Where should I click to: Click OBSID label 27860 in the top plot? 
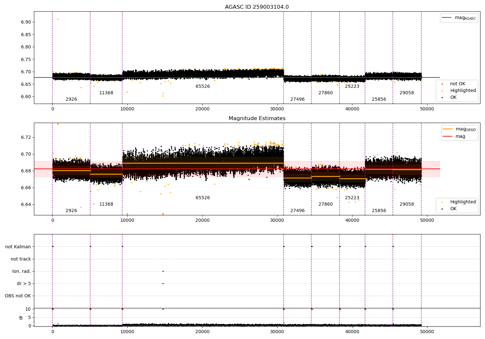point(326,93)
